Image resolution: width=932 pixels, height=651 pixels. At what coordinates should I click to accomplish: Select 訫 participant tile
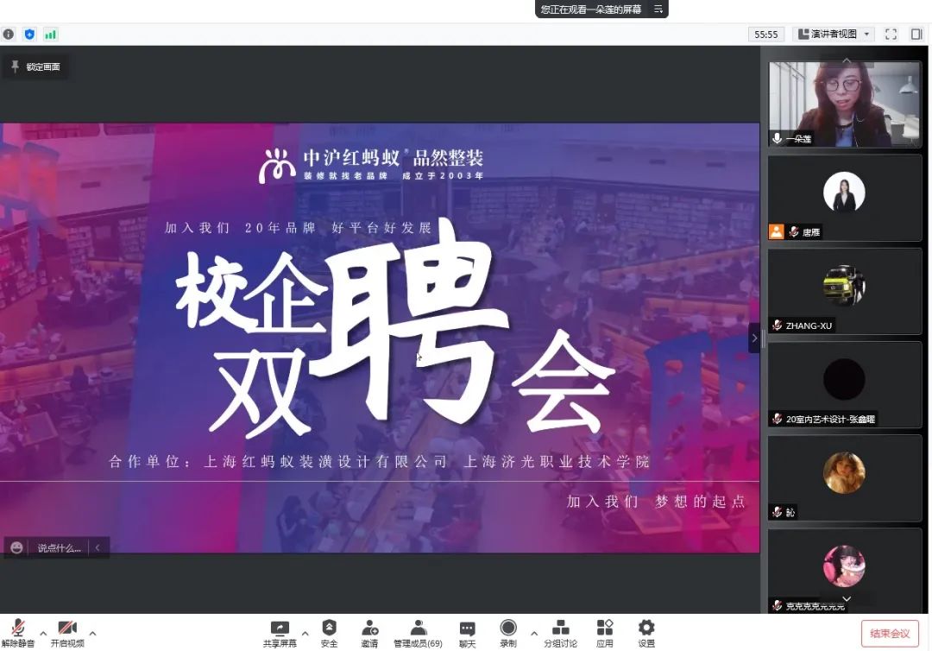844,478
